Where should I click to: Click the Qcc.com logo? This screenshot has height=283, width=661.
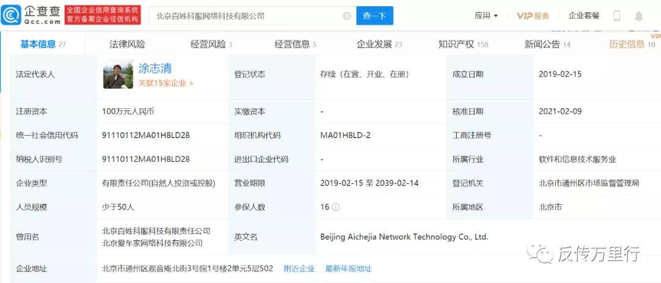(x=31, y=15)
